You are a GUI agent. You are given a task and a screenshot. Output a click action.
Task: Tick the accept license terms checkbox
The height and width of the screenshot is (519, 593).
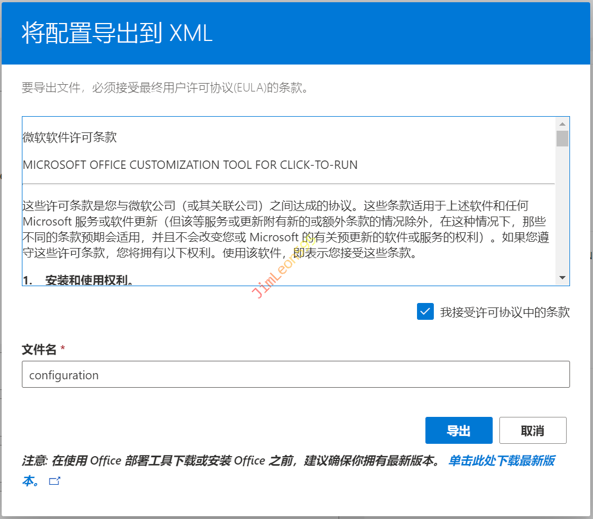coord(425,311)
